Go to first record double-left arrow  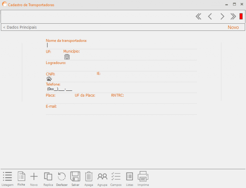pos(198,17)
